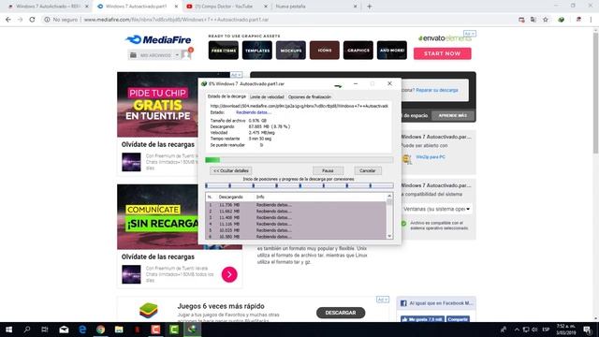Viewport: 599px width, 337px height.
Task: Select connection row with 11.662 MB
Action: (x=296, y=212)
